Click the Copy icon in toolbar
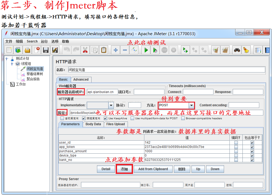The image size is (272, 195). point(94,50)
